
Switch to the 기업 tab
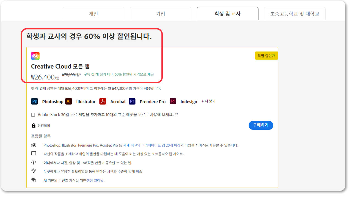pyautogui.click(x=161, y=14)
